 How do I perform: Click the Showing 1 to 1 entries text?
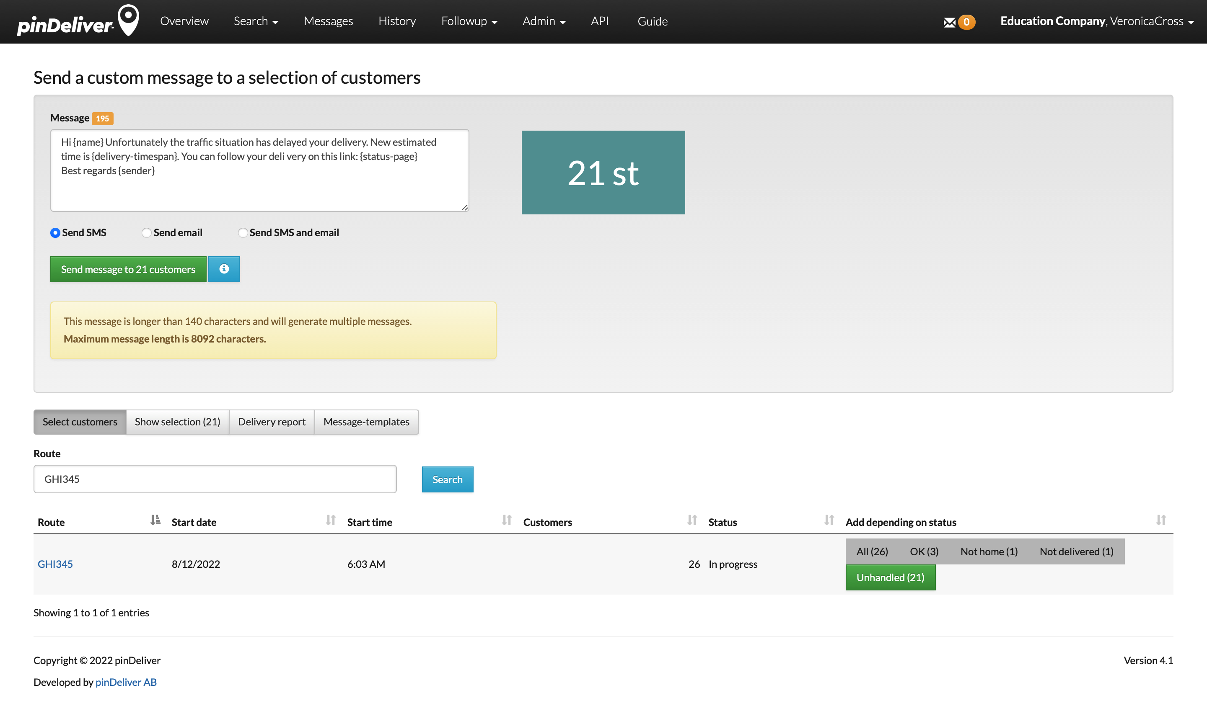pyautogui.click(x=91, y=613)
